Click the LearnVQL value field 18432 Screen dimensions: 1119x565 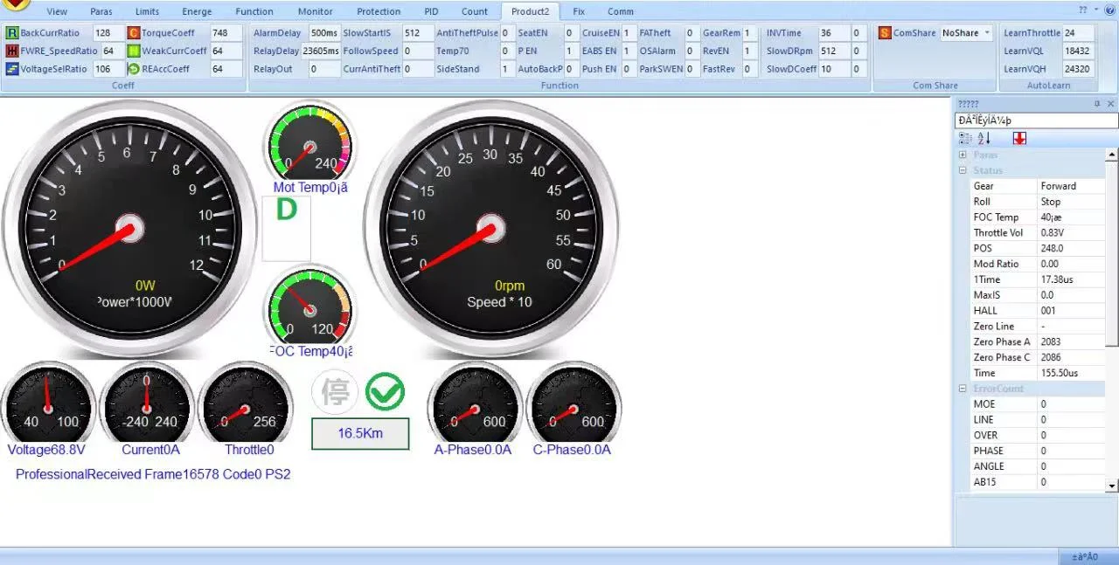(1079, 51)
